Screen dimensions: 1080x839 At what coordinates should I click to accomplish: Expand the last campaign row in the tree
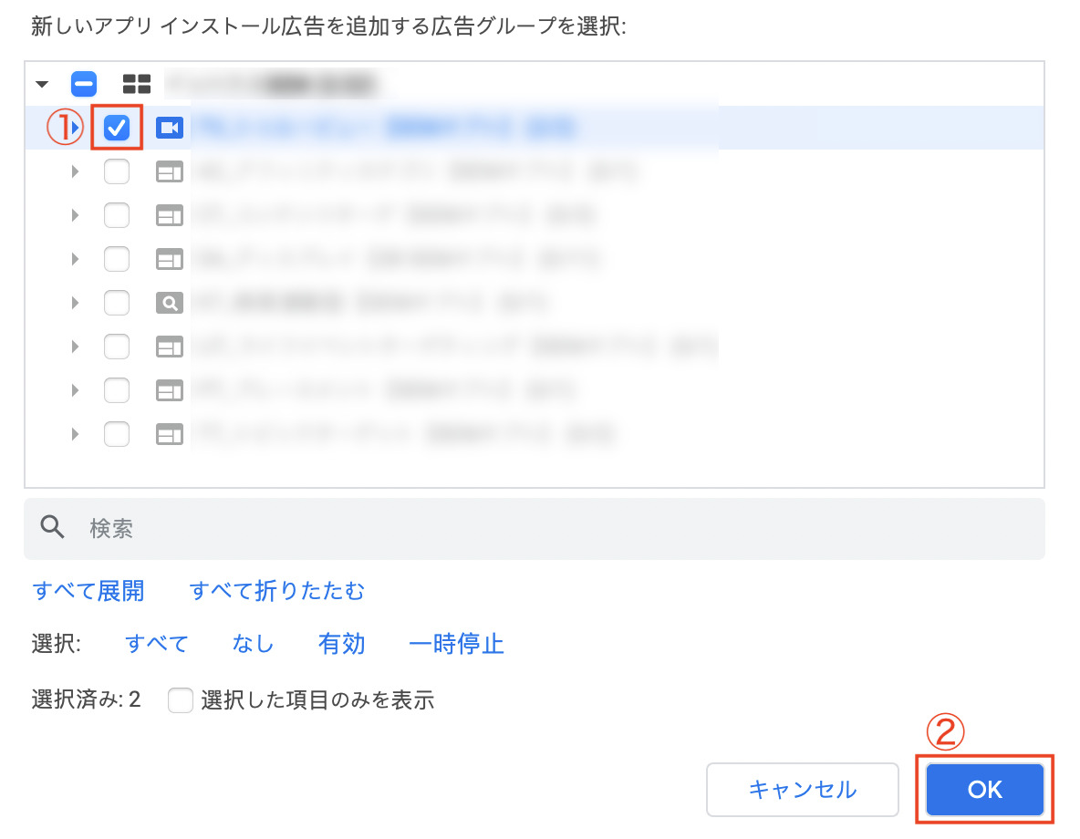pyautogui.click(x=76, y=434)
